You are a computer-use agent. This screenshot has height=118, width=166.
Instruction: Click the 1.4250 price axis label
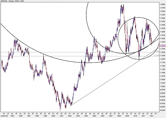click(163, 28)
